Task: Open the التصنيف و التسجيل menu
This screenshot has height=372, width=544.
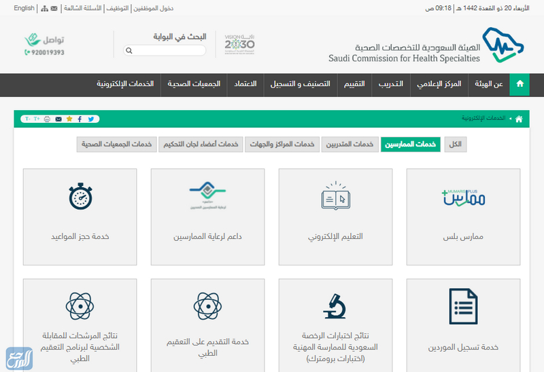Action: point(300,84)
